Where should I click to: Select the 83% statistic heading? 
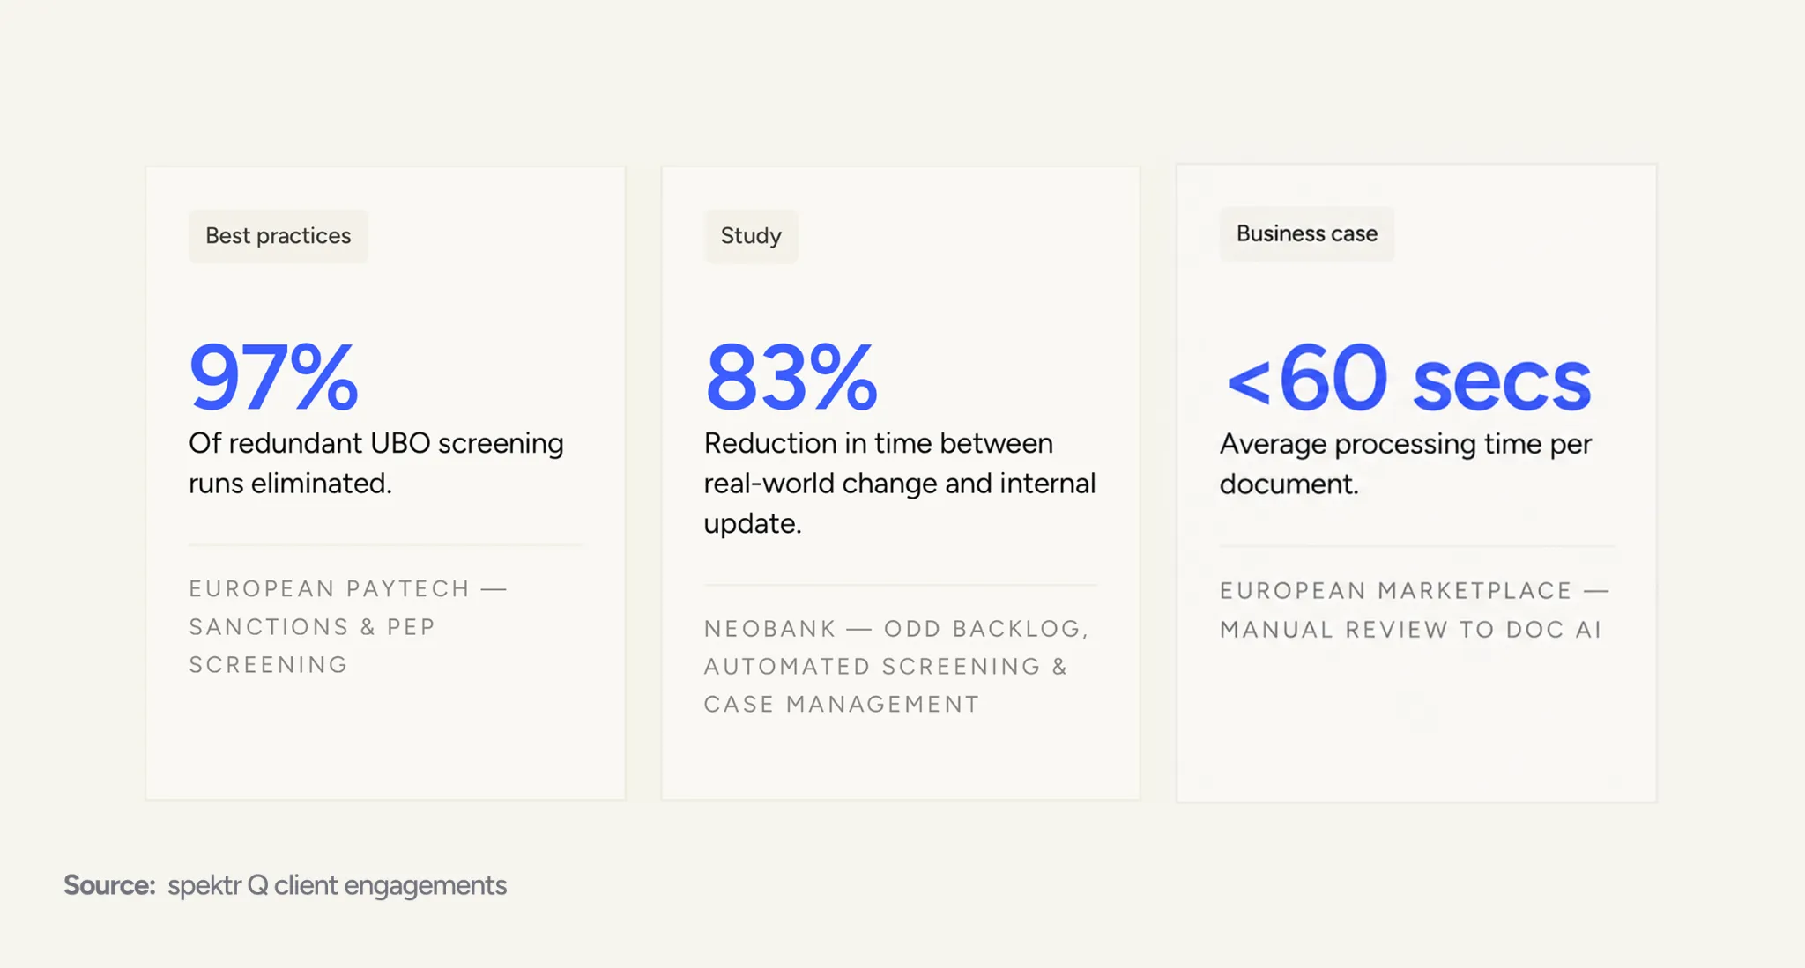(x=791, y=378)
